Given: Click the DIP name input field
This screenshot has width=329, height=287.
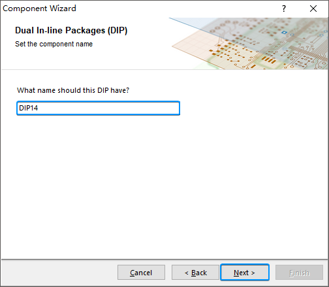Looking at the screenshot, I should (98, 108).
